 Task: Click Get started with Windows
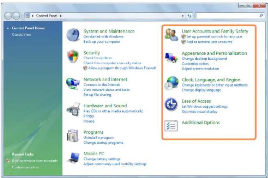(103, 37)
